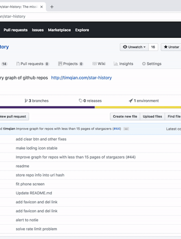Open the Insights tab
The height and width of the screenshot is (239, 181).
pos(123,64)
